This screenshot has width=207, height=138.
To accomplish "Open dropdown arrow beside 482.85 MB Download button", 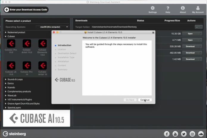I will [x=200, y=53].
